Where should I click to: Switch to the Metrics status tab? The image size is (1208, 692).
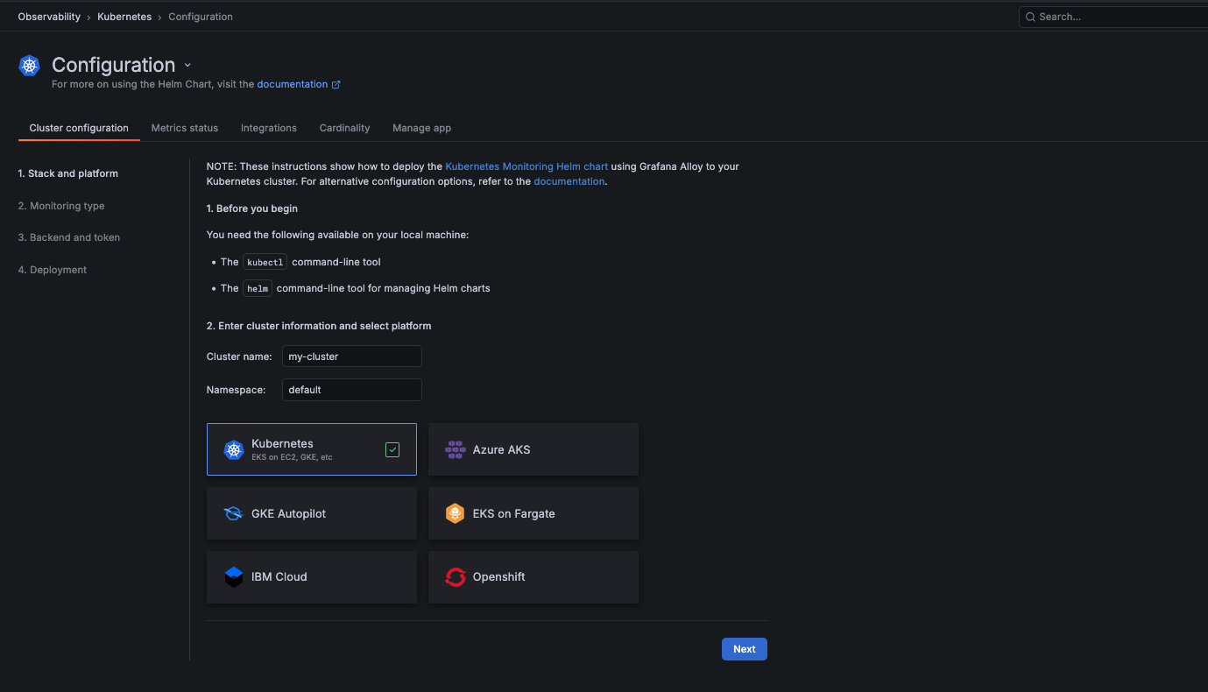184,128
